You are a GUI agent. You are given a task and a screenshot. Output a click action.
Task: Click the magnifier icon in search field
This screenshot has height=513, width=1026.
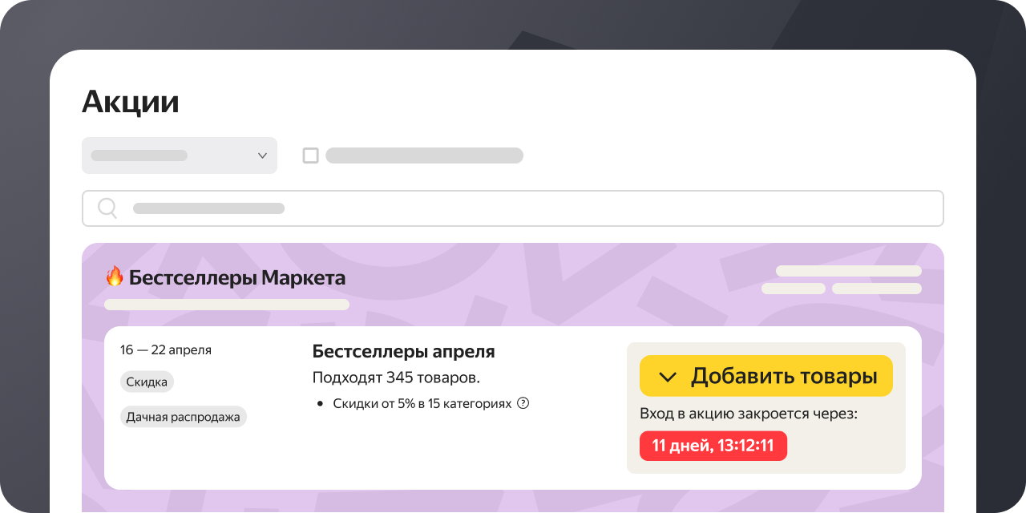tap(107, 208)
